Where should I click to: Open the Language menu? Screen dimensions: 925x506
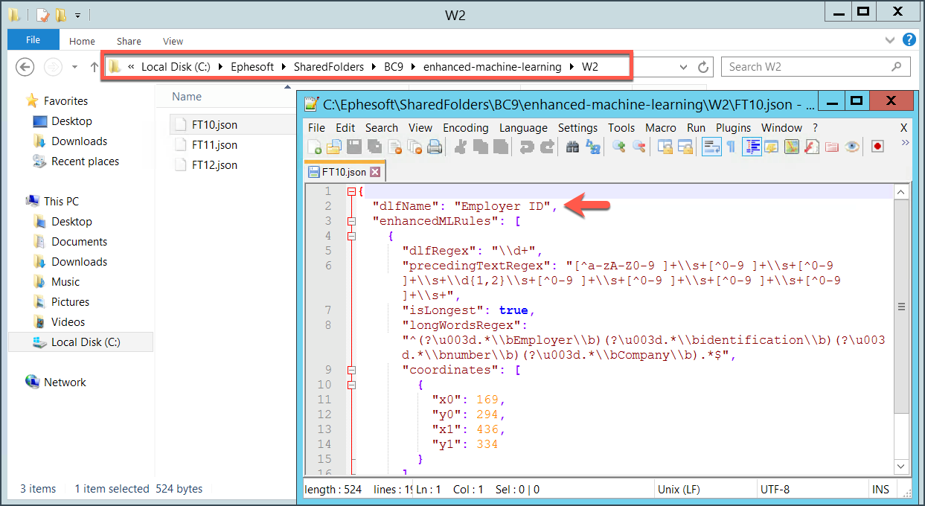(x=523, y=128)
